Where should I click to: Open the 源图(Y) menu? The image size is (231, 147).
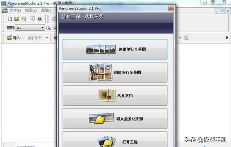tap(47, 10)
